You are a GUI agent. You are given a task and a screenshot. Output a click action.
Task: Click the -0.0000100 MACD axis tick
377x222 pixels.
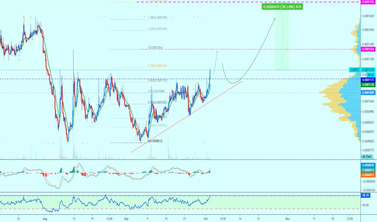368,190
